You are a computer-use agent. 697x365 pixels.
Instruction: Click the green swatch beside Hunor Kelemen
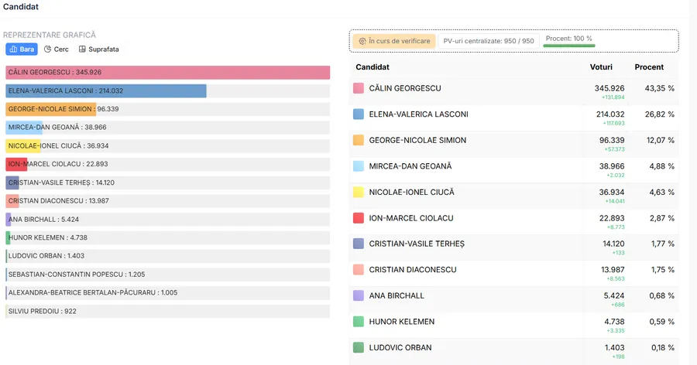tap(359, 322)
